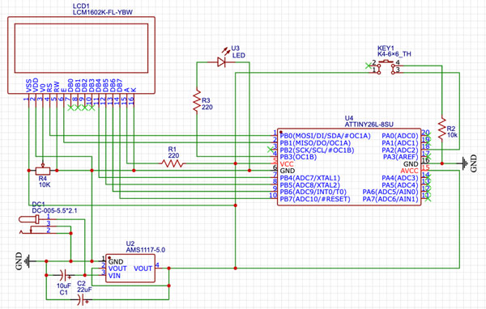Click the PB3(OC1B) pin label

298,157
